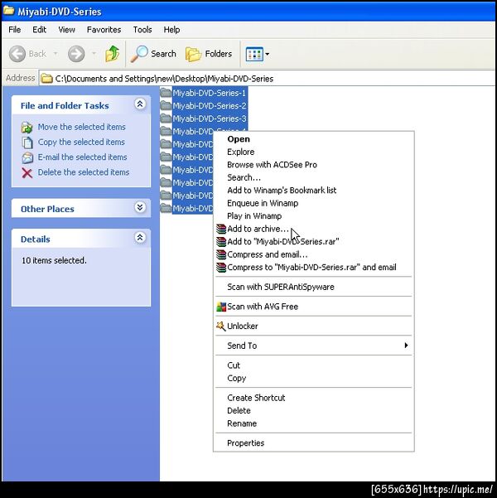Screen dimensions: 497x498
Task: Choose Rename in context menu
Action: pos(313,423)
